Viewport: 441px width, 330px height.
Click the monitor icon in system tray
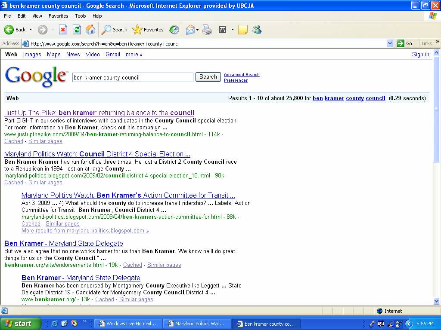pos(381,324)
